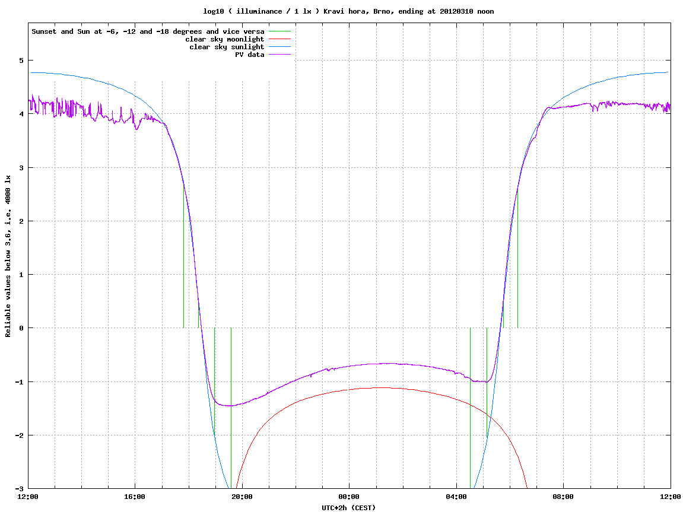Click y-axis tick label -1

[x=19, y=382]
